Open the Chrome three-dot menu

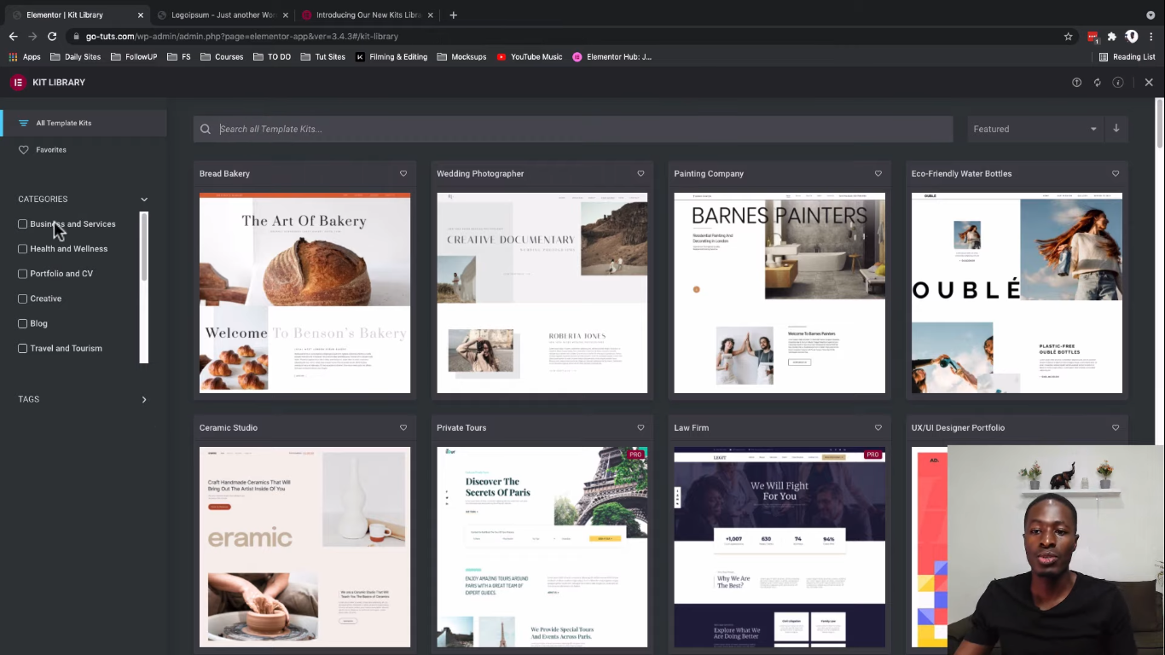1151,37
